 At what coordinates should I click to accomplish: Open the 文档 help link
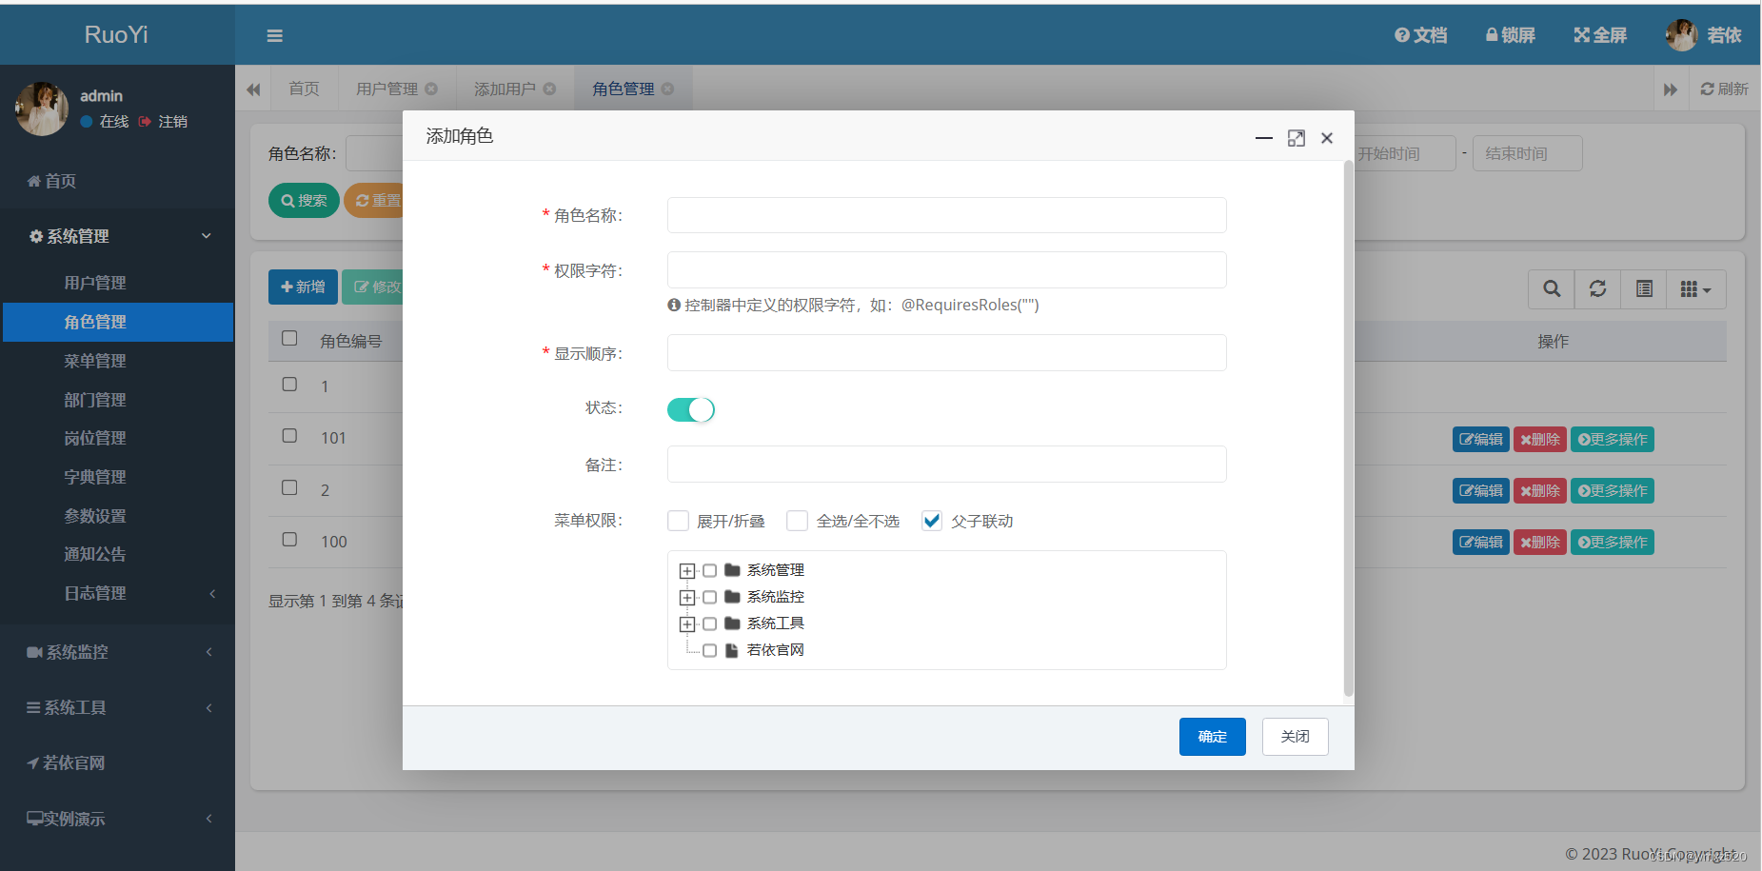[x=1420, y=35]
